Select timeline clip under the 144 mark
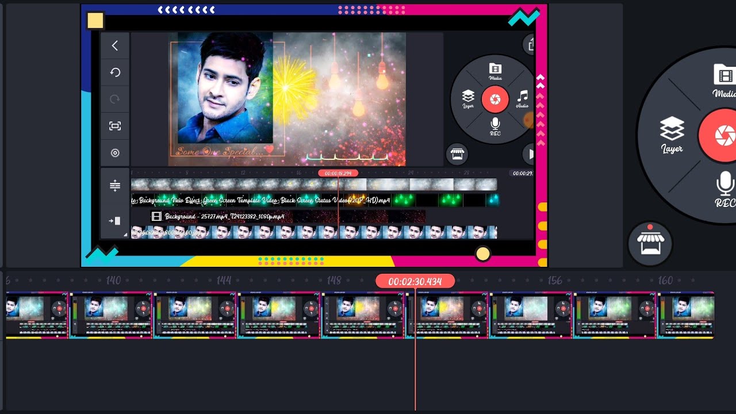736x414 pixels. tap(195, 315)
